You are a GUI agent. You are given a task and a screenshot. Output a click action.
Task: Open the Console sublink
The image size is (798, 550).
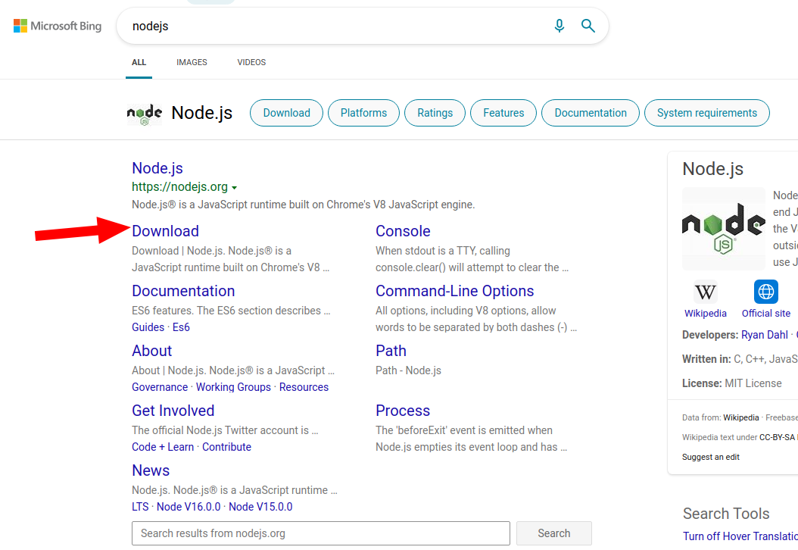pyautogui.click(x=403, y=231)
